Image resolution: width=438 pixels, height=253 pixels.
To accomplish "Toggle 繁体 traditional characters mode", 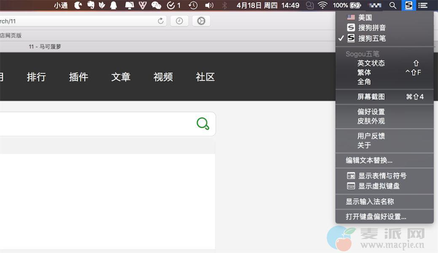I will pyautogui.click(x=364, y=73).
